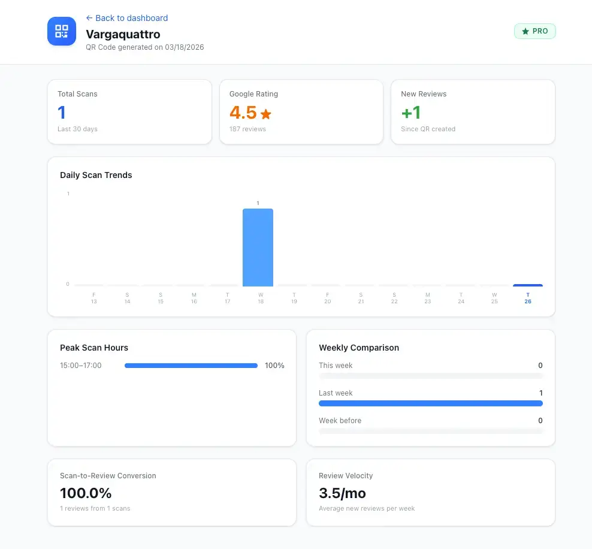
Task: Click the 15:00–17:00 peak hours progress bar
Action: tap(191, 366)
